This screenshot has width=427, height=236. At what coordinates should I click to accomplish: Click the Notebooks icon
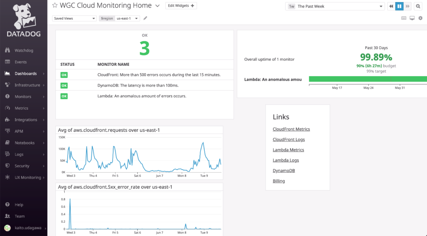point(8,142)
